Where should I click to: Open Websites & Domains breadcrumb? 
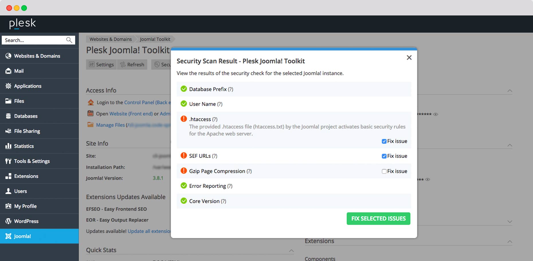click(x=110, y=39)
